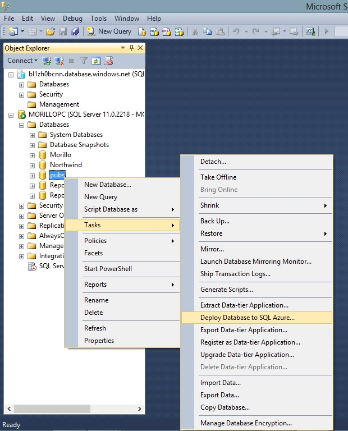The image size is (348, 431).
Task: Click the Save All icon
Action: pos(75,31)
